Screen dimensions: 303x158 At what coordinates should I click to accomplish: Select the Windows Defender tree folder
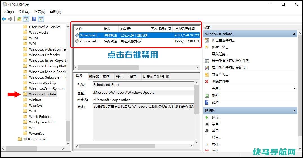(x=45, y=55)
